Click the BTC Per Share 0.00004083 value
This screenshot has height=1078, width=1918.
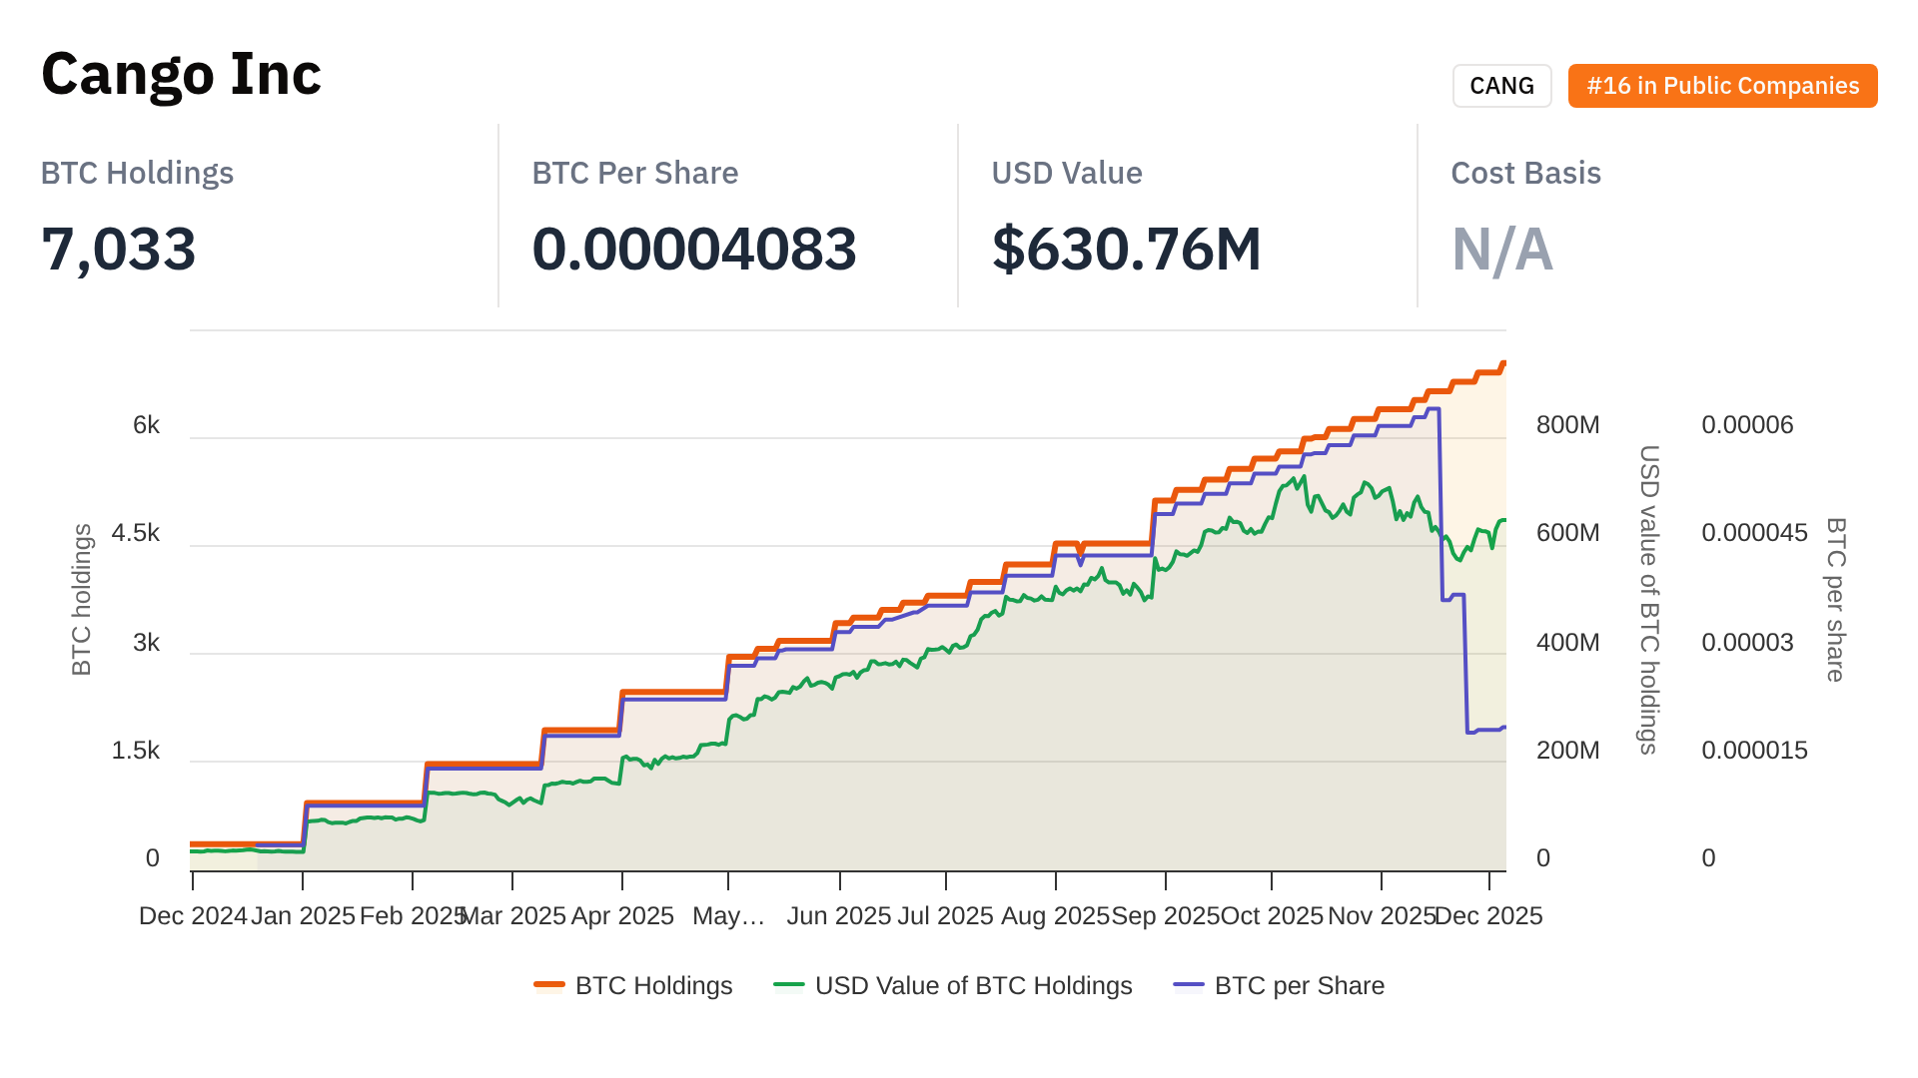pyautogui.click(x=694, y=249)
